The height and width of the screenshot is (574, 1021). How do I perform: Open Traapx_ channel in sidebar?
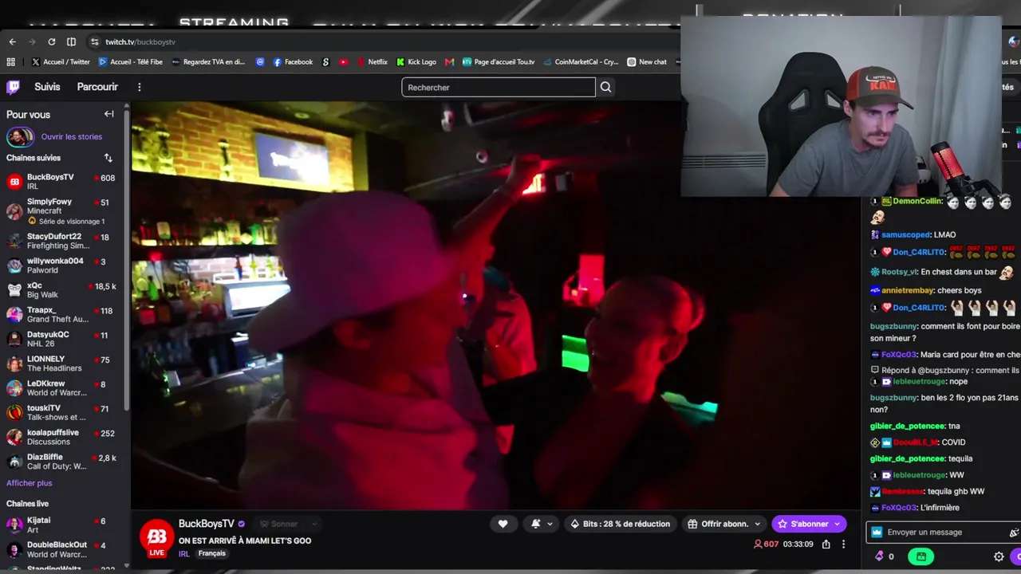[x=61, y=314]
